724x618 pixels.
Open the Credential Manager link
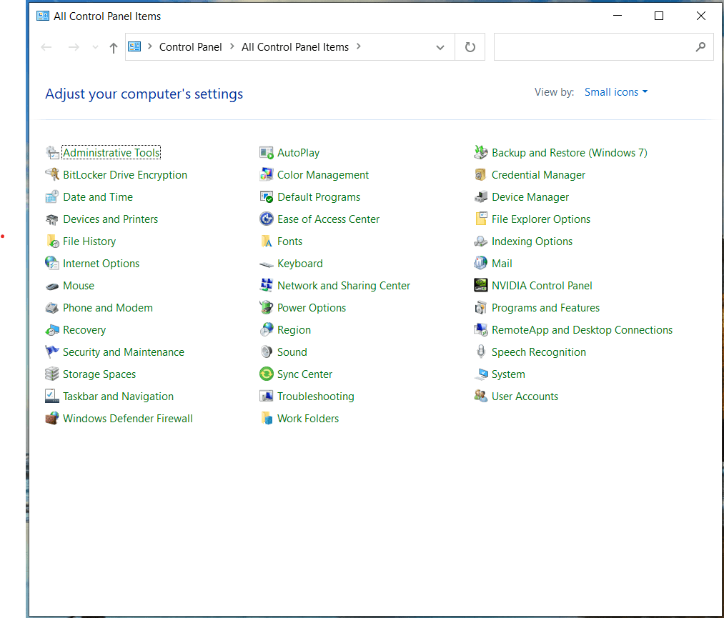click(x=538, y=175)
